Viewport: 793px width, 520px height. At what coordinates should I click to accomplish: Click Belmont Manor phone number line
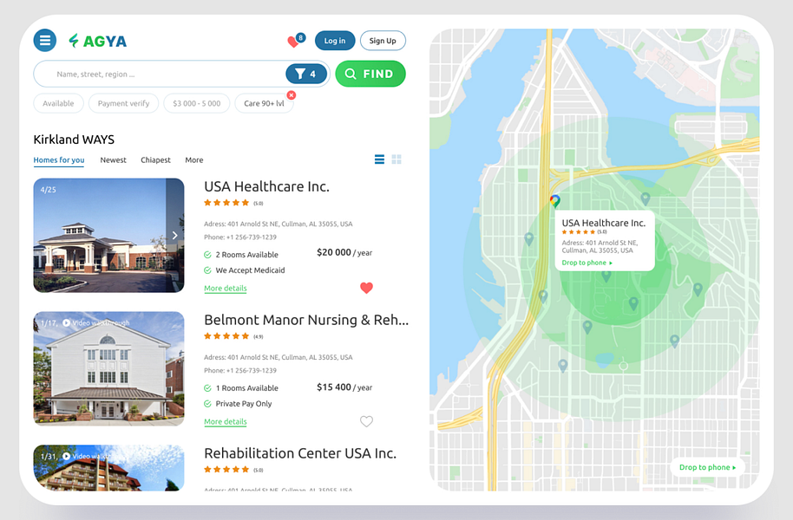[240, 370]
